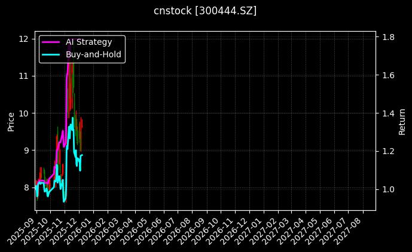Click the Return axis label
412x252 pixels.
pyautogui.click(x=402, y=122)
